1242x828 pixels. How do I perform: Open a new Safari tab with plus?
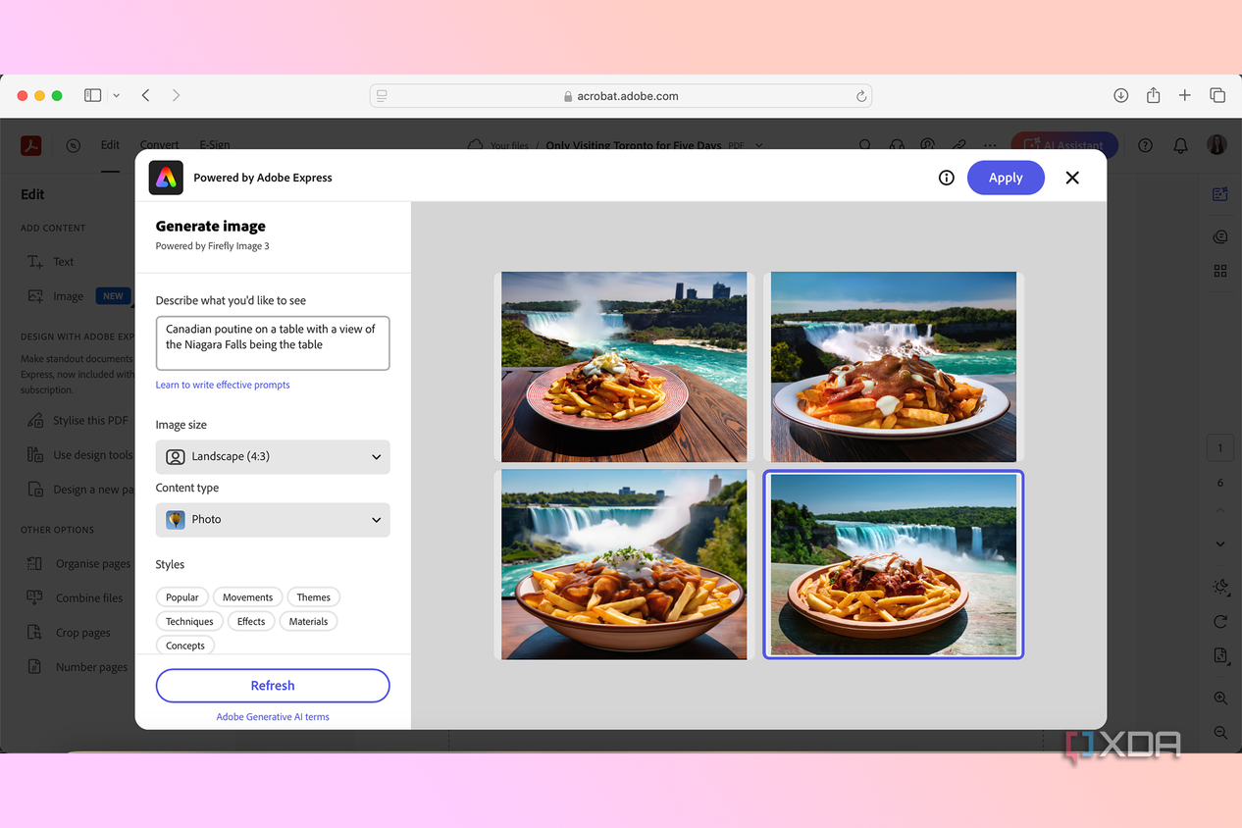pos(1185,95)
